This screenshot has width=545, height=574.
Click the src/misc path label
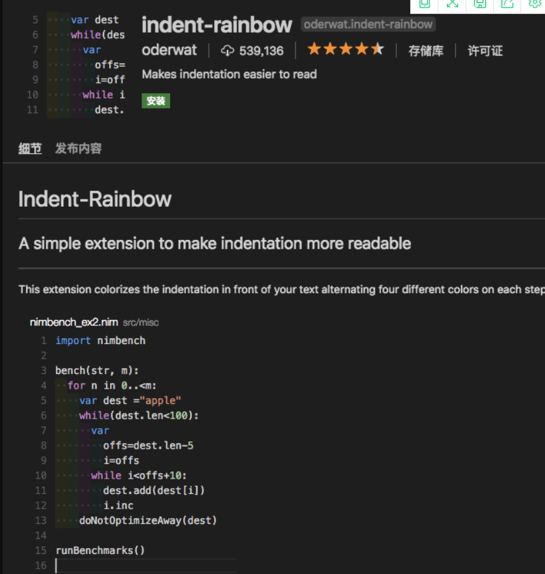141,323
